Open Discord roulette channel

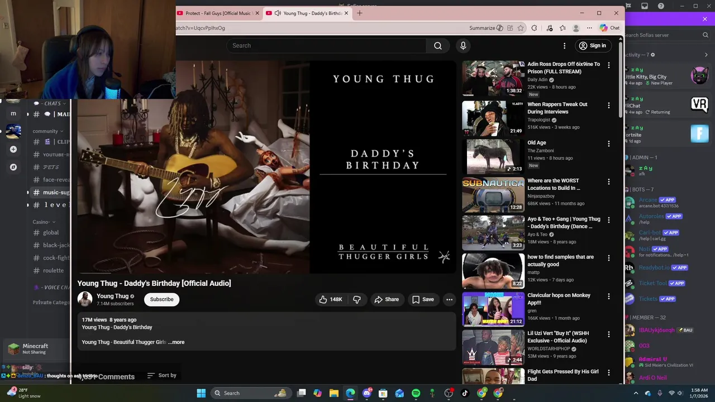(x=53, y=271)
